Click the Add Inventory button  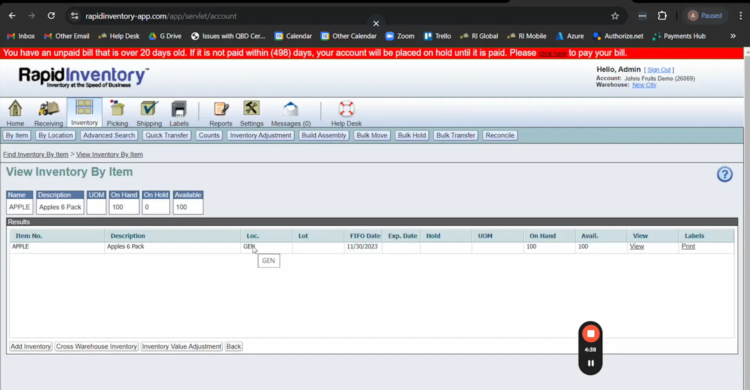tap(31, 346)
